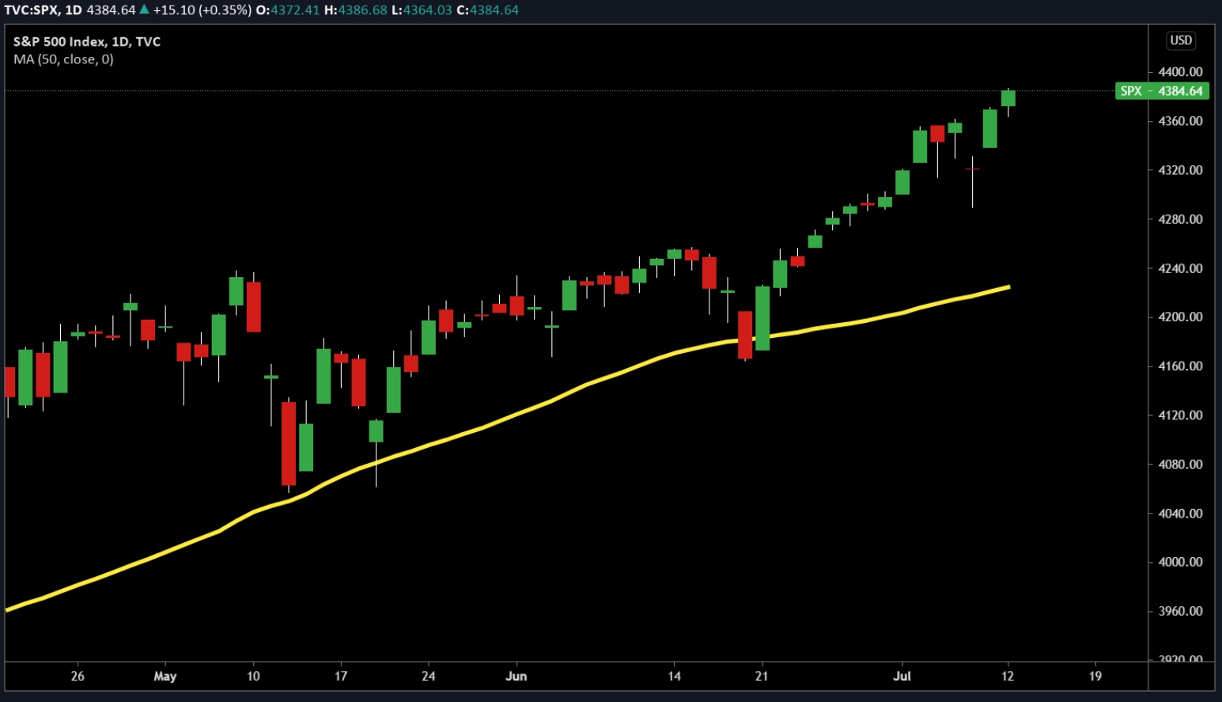Click the S&P 500 Index, 1D, TVC title
The width and height of the screenshot is (1222, 702).
click(x=87, y=42)
